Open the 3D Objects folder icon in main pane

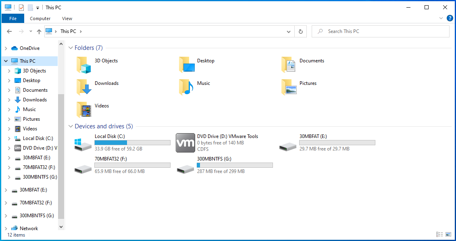(x=84, y=65)
